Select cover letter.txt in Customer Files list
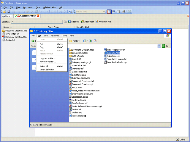Viewport: 190px width, 142px height. [x=11, y=34]
